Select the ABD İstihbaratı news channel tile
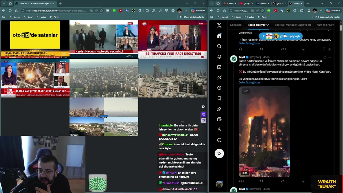 [x=104, y=39]
